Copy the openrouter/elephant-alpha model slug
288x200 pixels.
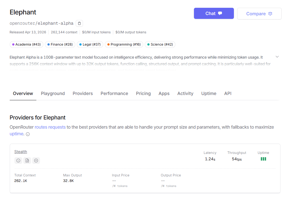click(x=79, y=23)
